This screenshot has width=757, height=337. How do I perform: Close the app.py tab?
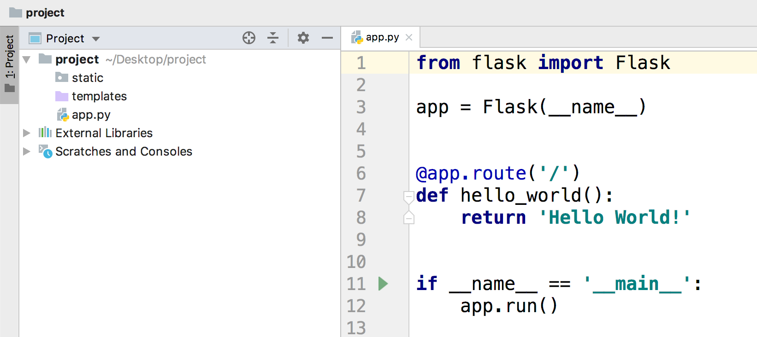409,37
